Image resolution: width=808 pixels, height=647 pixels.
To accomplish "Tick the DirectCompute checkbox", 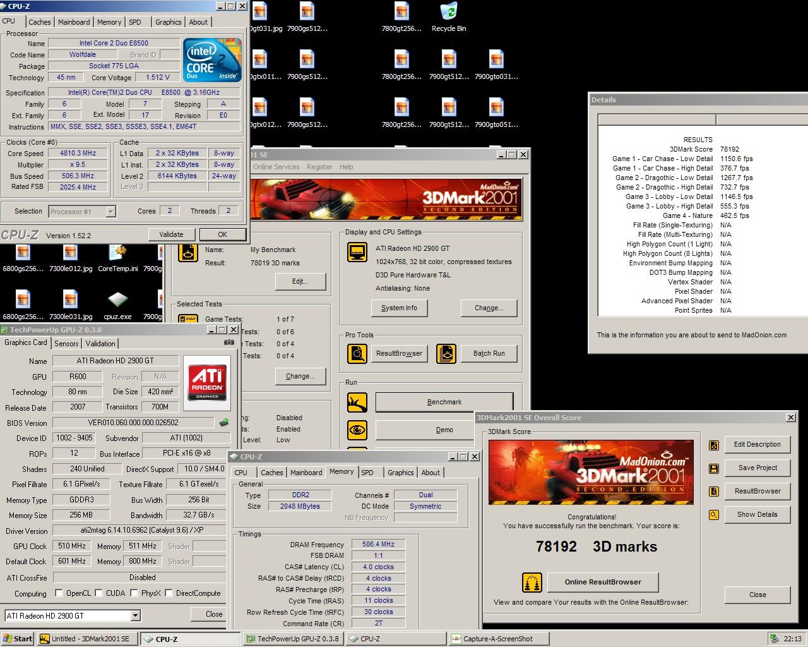I will 169,593.
